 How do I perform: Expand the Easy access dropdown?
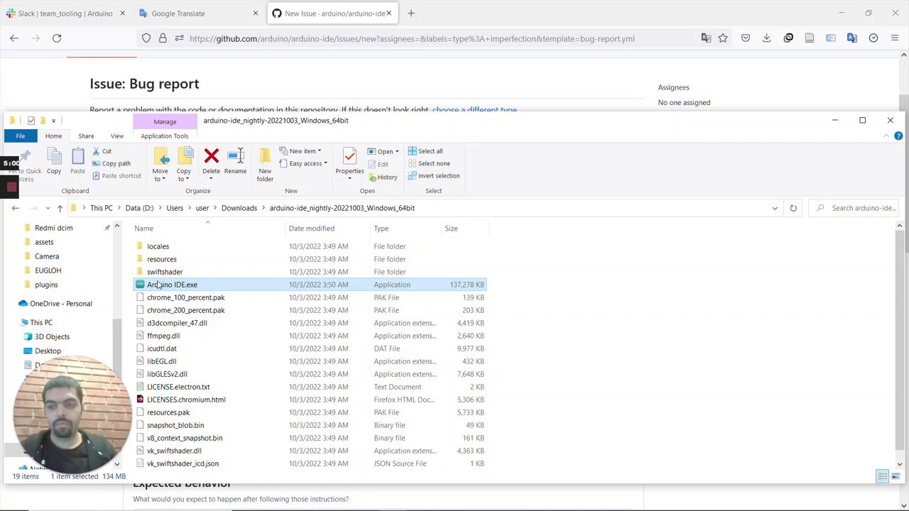tap(303, 163)
